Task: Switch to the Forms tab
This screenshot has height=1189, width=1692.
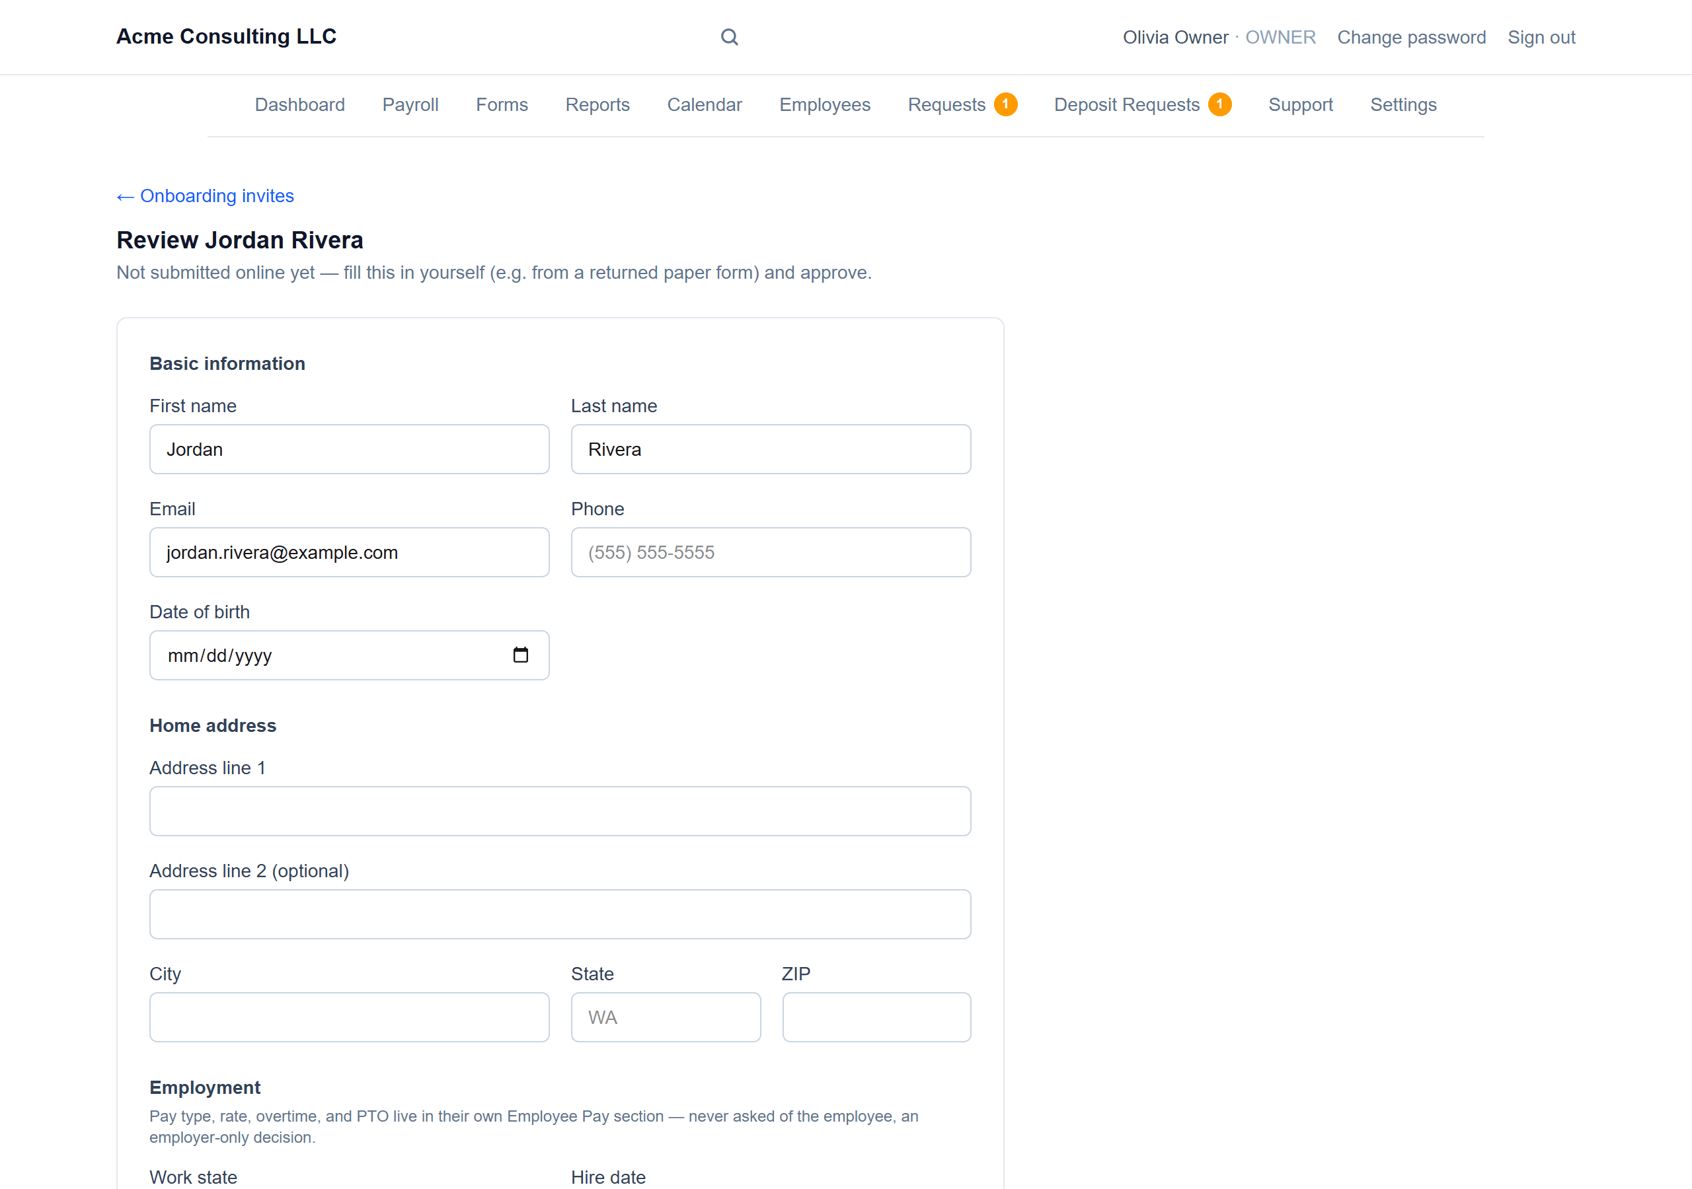Action: pyautogui.click(x=502, y=104)
